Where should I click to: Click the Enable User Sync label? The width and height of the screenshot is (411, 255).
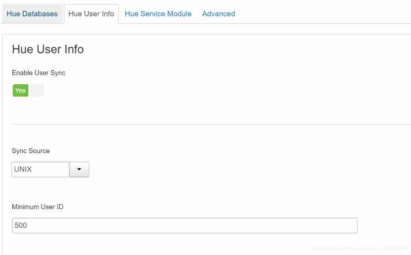click(38, 73)
